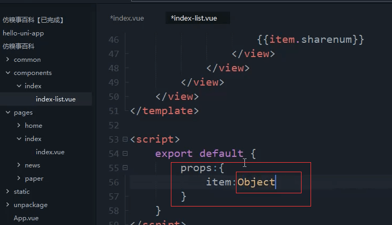Collapse the index folder under components

point(19,86)
